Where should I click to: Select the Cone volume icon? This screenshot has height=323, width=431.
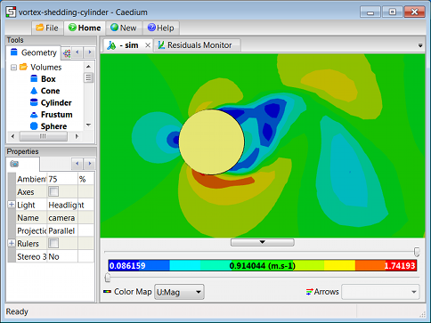(34, 91)
